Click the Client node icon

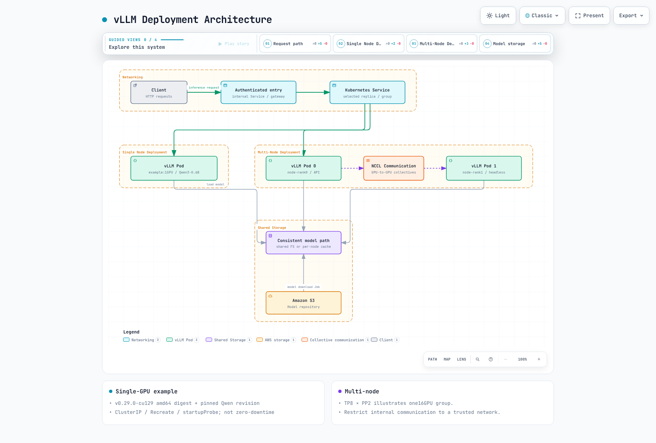135,85
